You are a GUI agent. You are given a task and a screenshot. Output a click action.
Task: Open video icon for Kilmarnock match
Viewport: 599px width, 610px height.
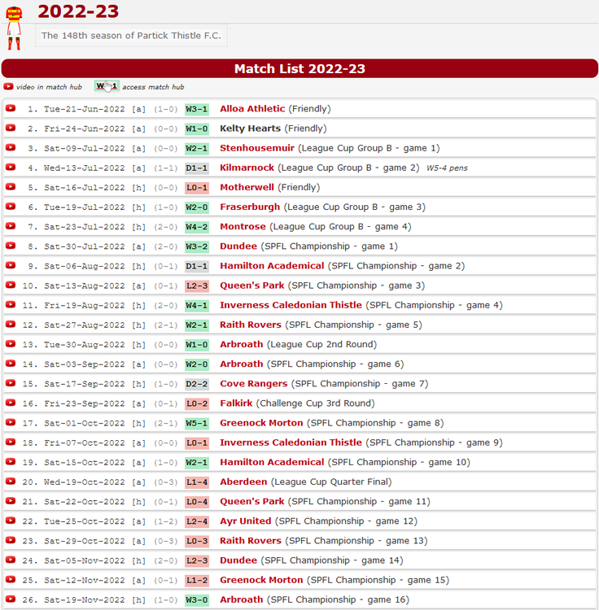click(x=11, y=167)
